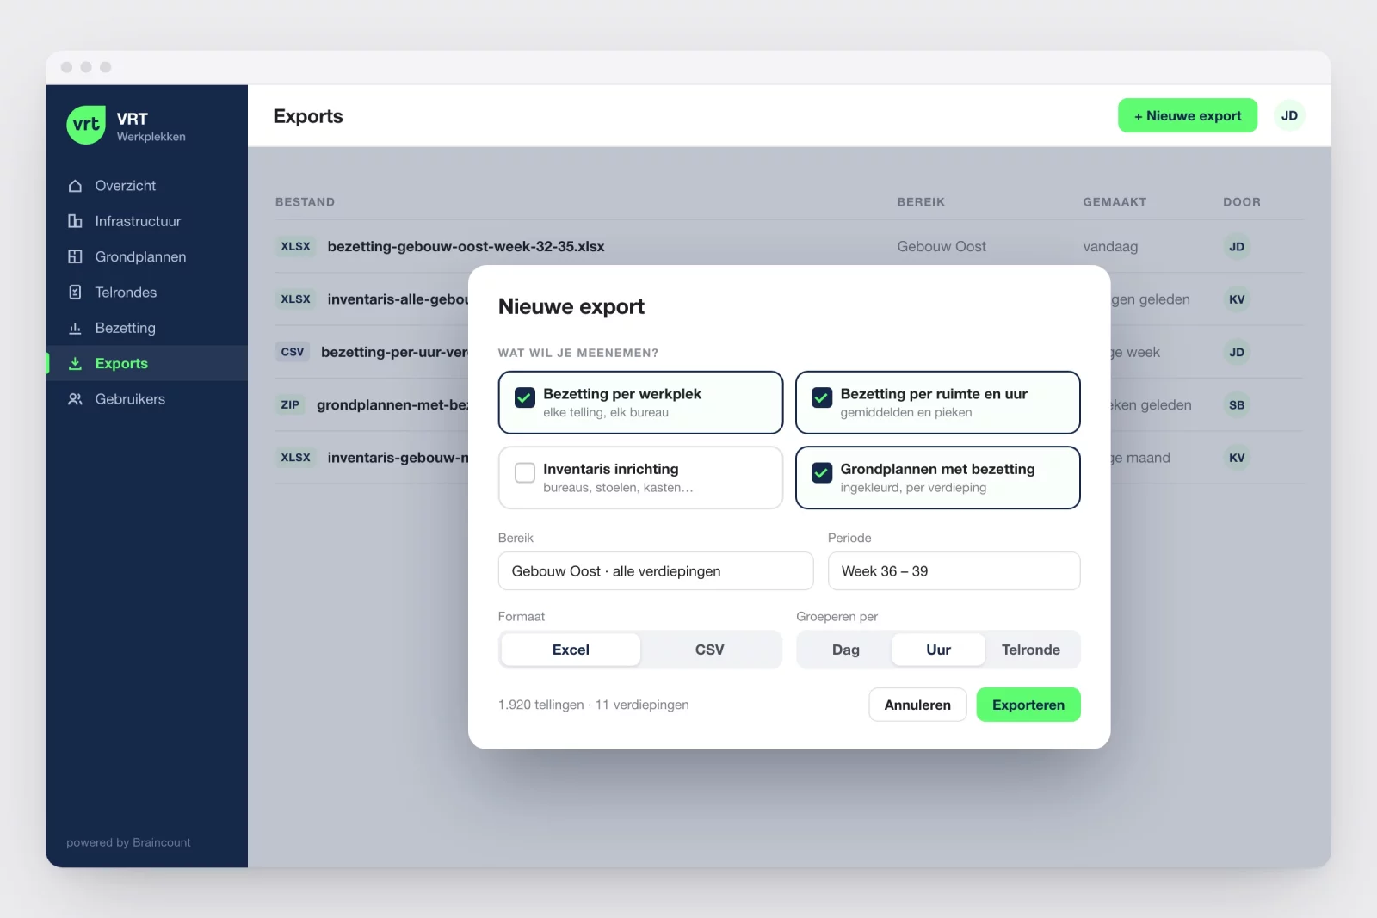Click the Telrondes clipboard icon
This screenshot has width=1377, height=918.
pos(75,293)
